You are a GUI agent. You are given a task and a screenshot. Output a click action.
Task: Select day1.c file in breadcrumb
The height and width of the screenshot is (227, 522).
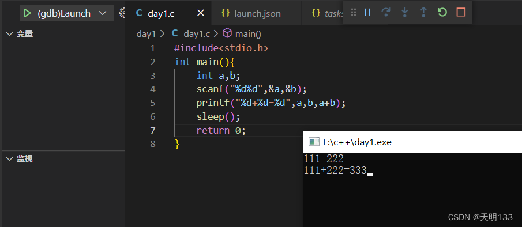(x=197, y=34)
